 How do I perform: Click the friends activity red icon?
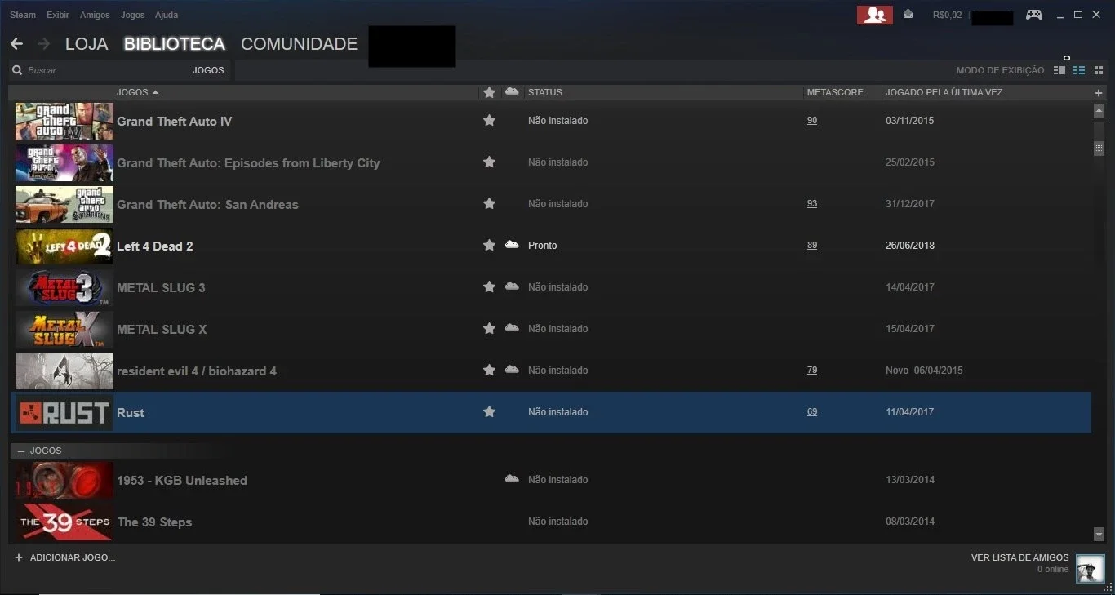[874, 15]
